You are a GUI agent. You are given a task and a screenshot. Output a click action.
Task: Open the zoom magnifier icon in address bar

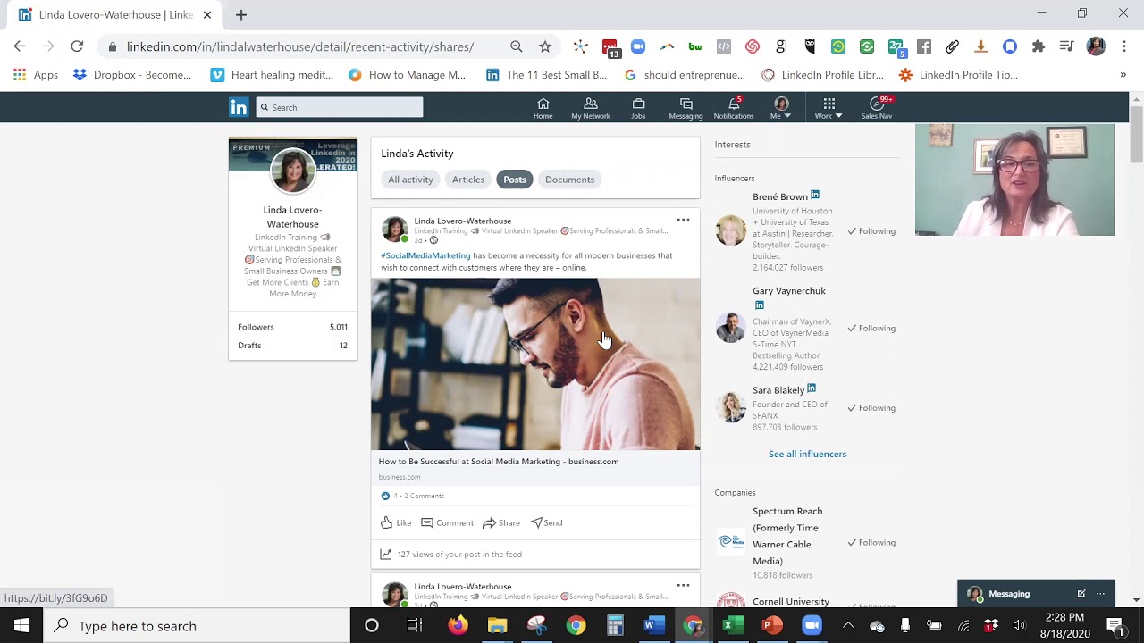coord(517,46)
